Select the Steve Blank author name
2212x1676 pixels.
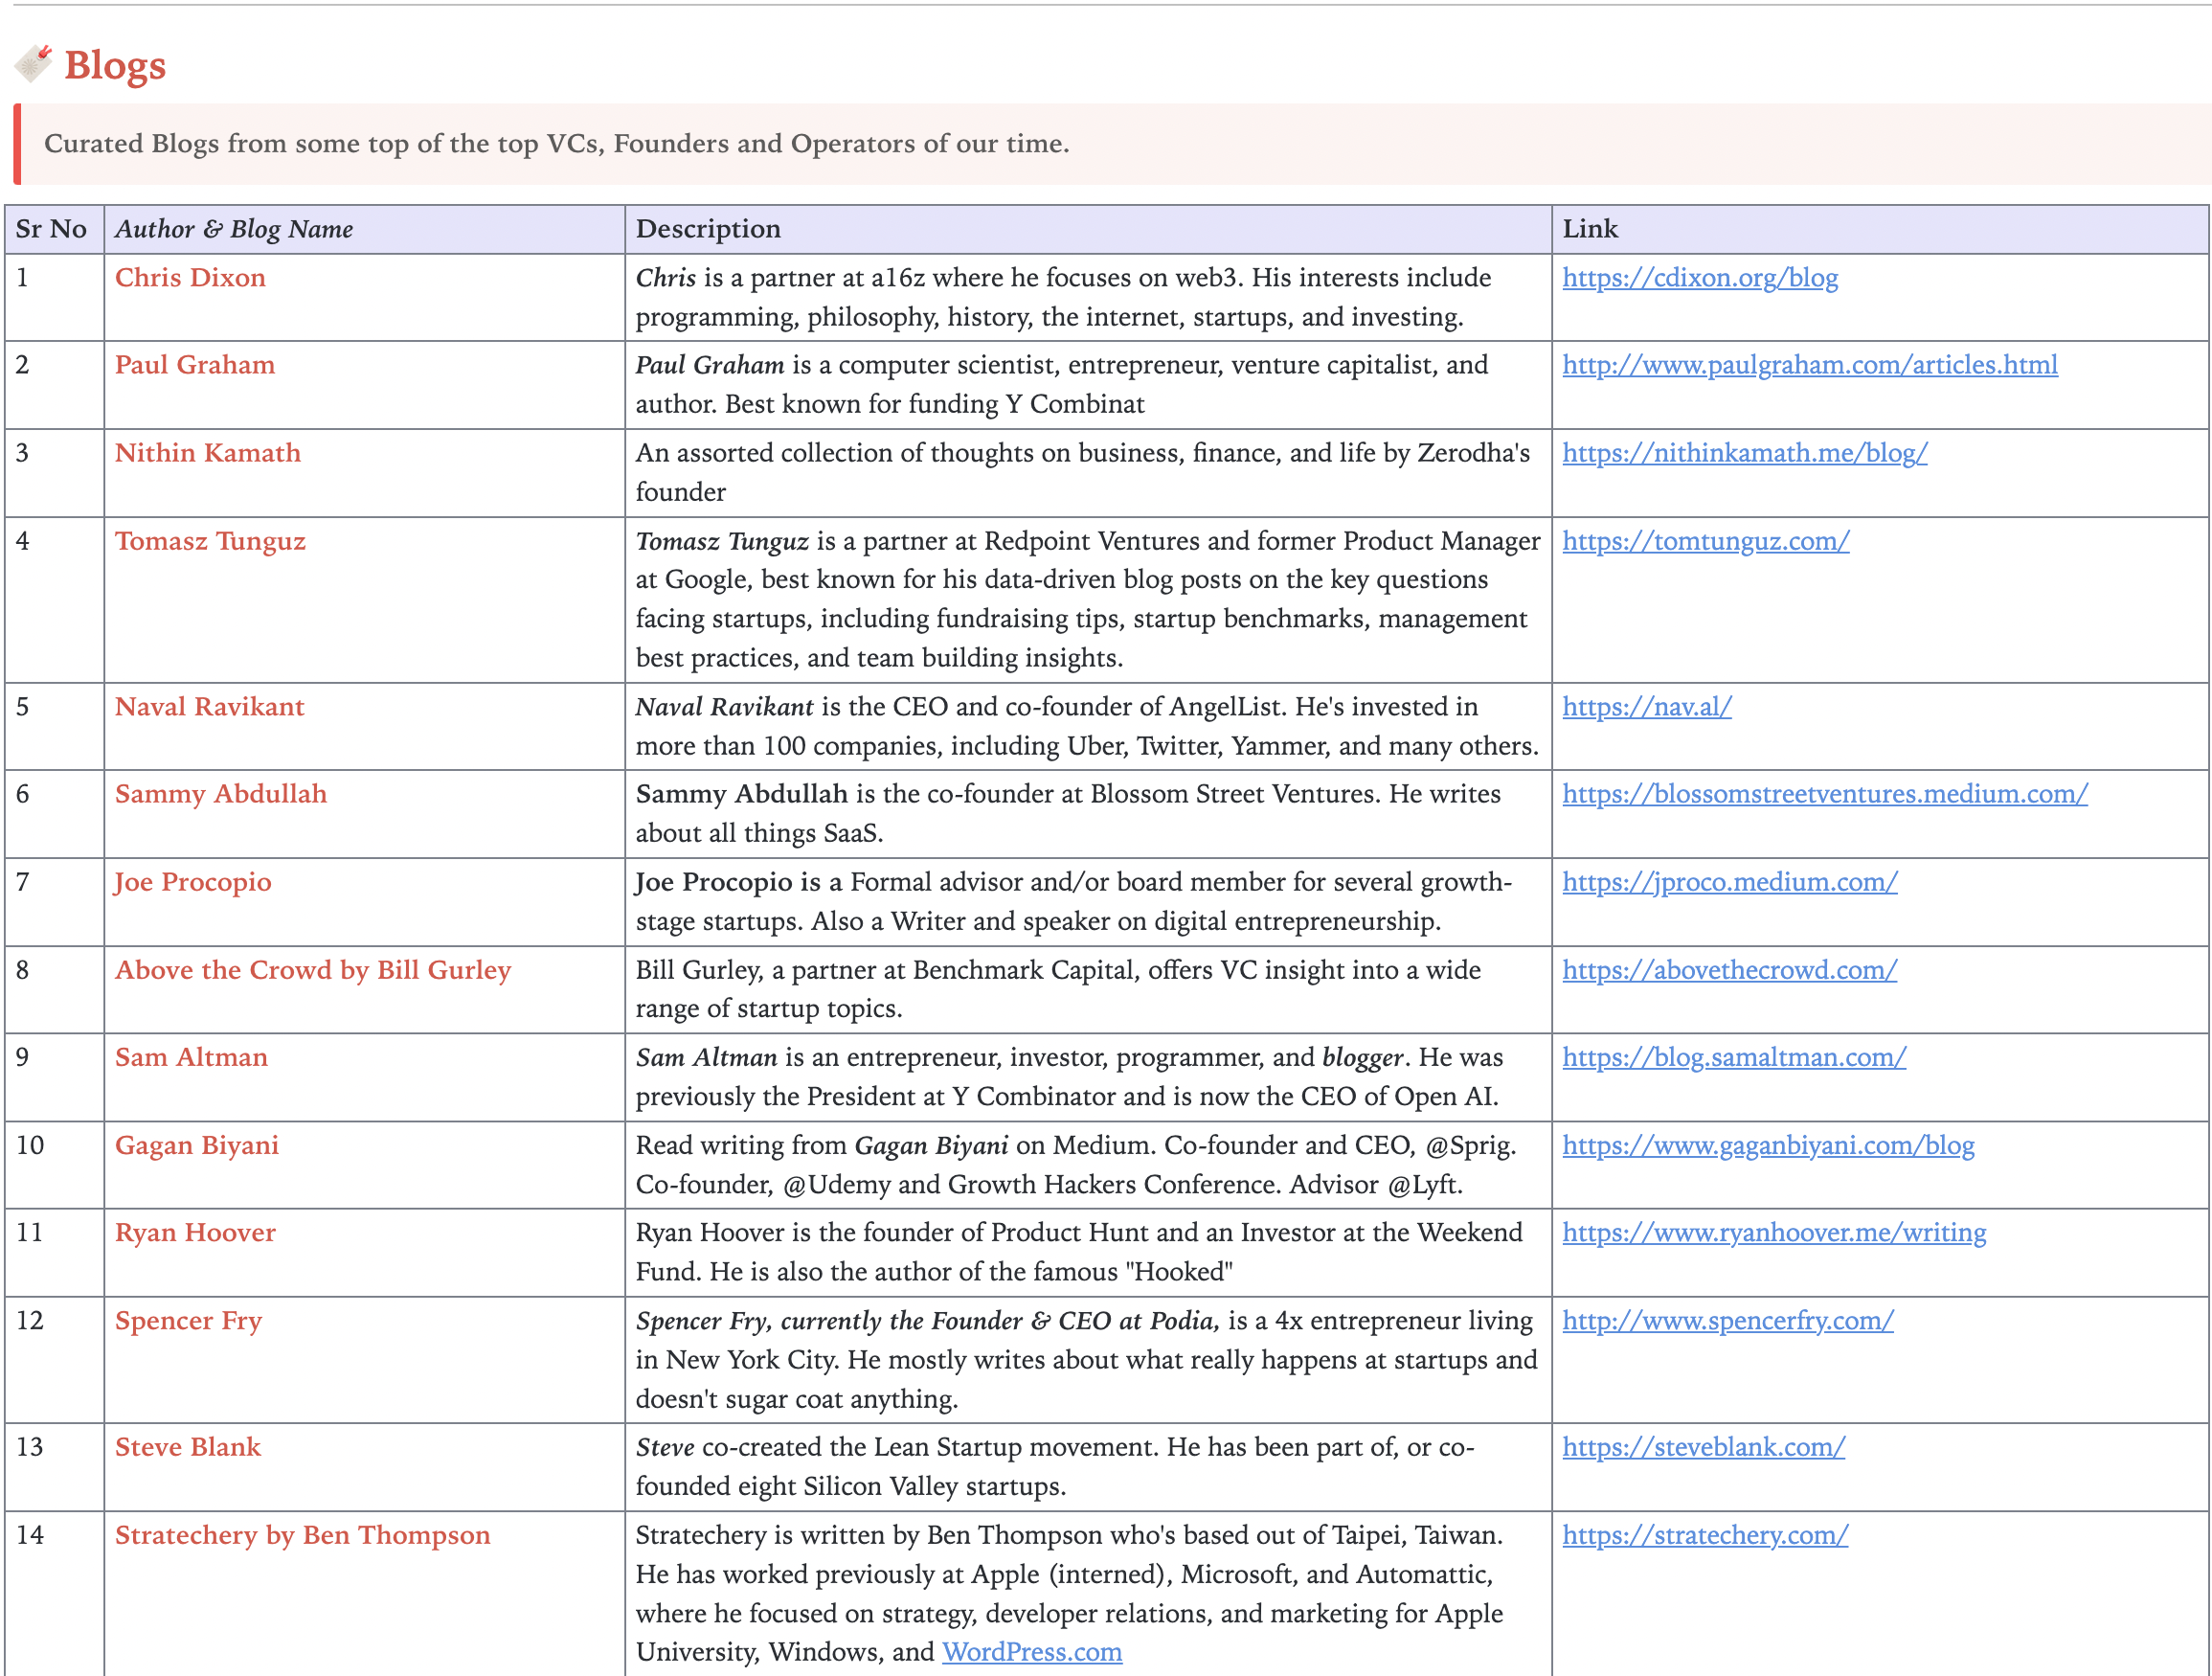click(187, 1447)
